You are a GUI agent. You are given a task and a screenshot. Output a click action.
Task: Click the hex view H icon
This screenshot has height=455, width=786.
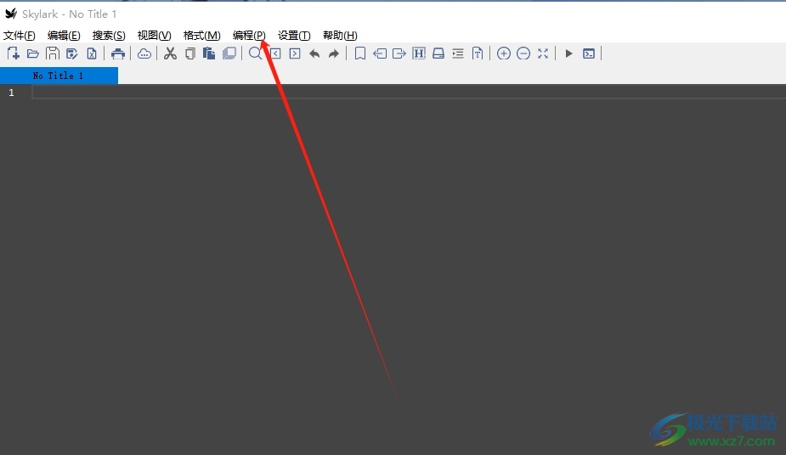point(419,53)
